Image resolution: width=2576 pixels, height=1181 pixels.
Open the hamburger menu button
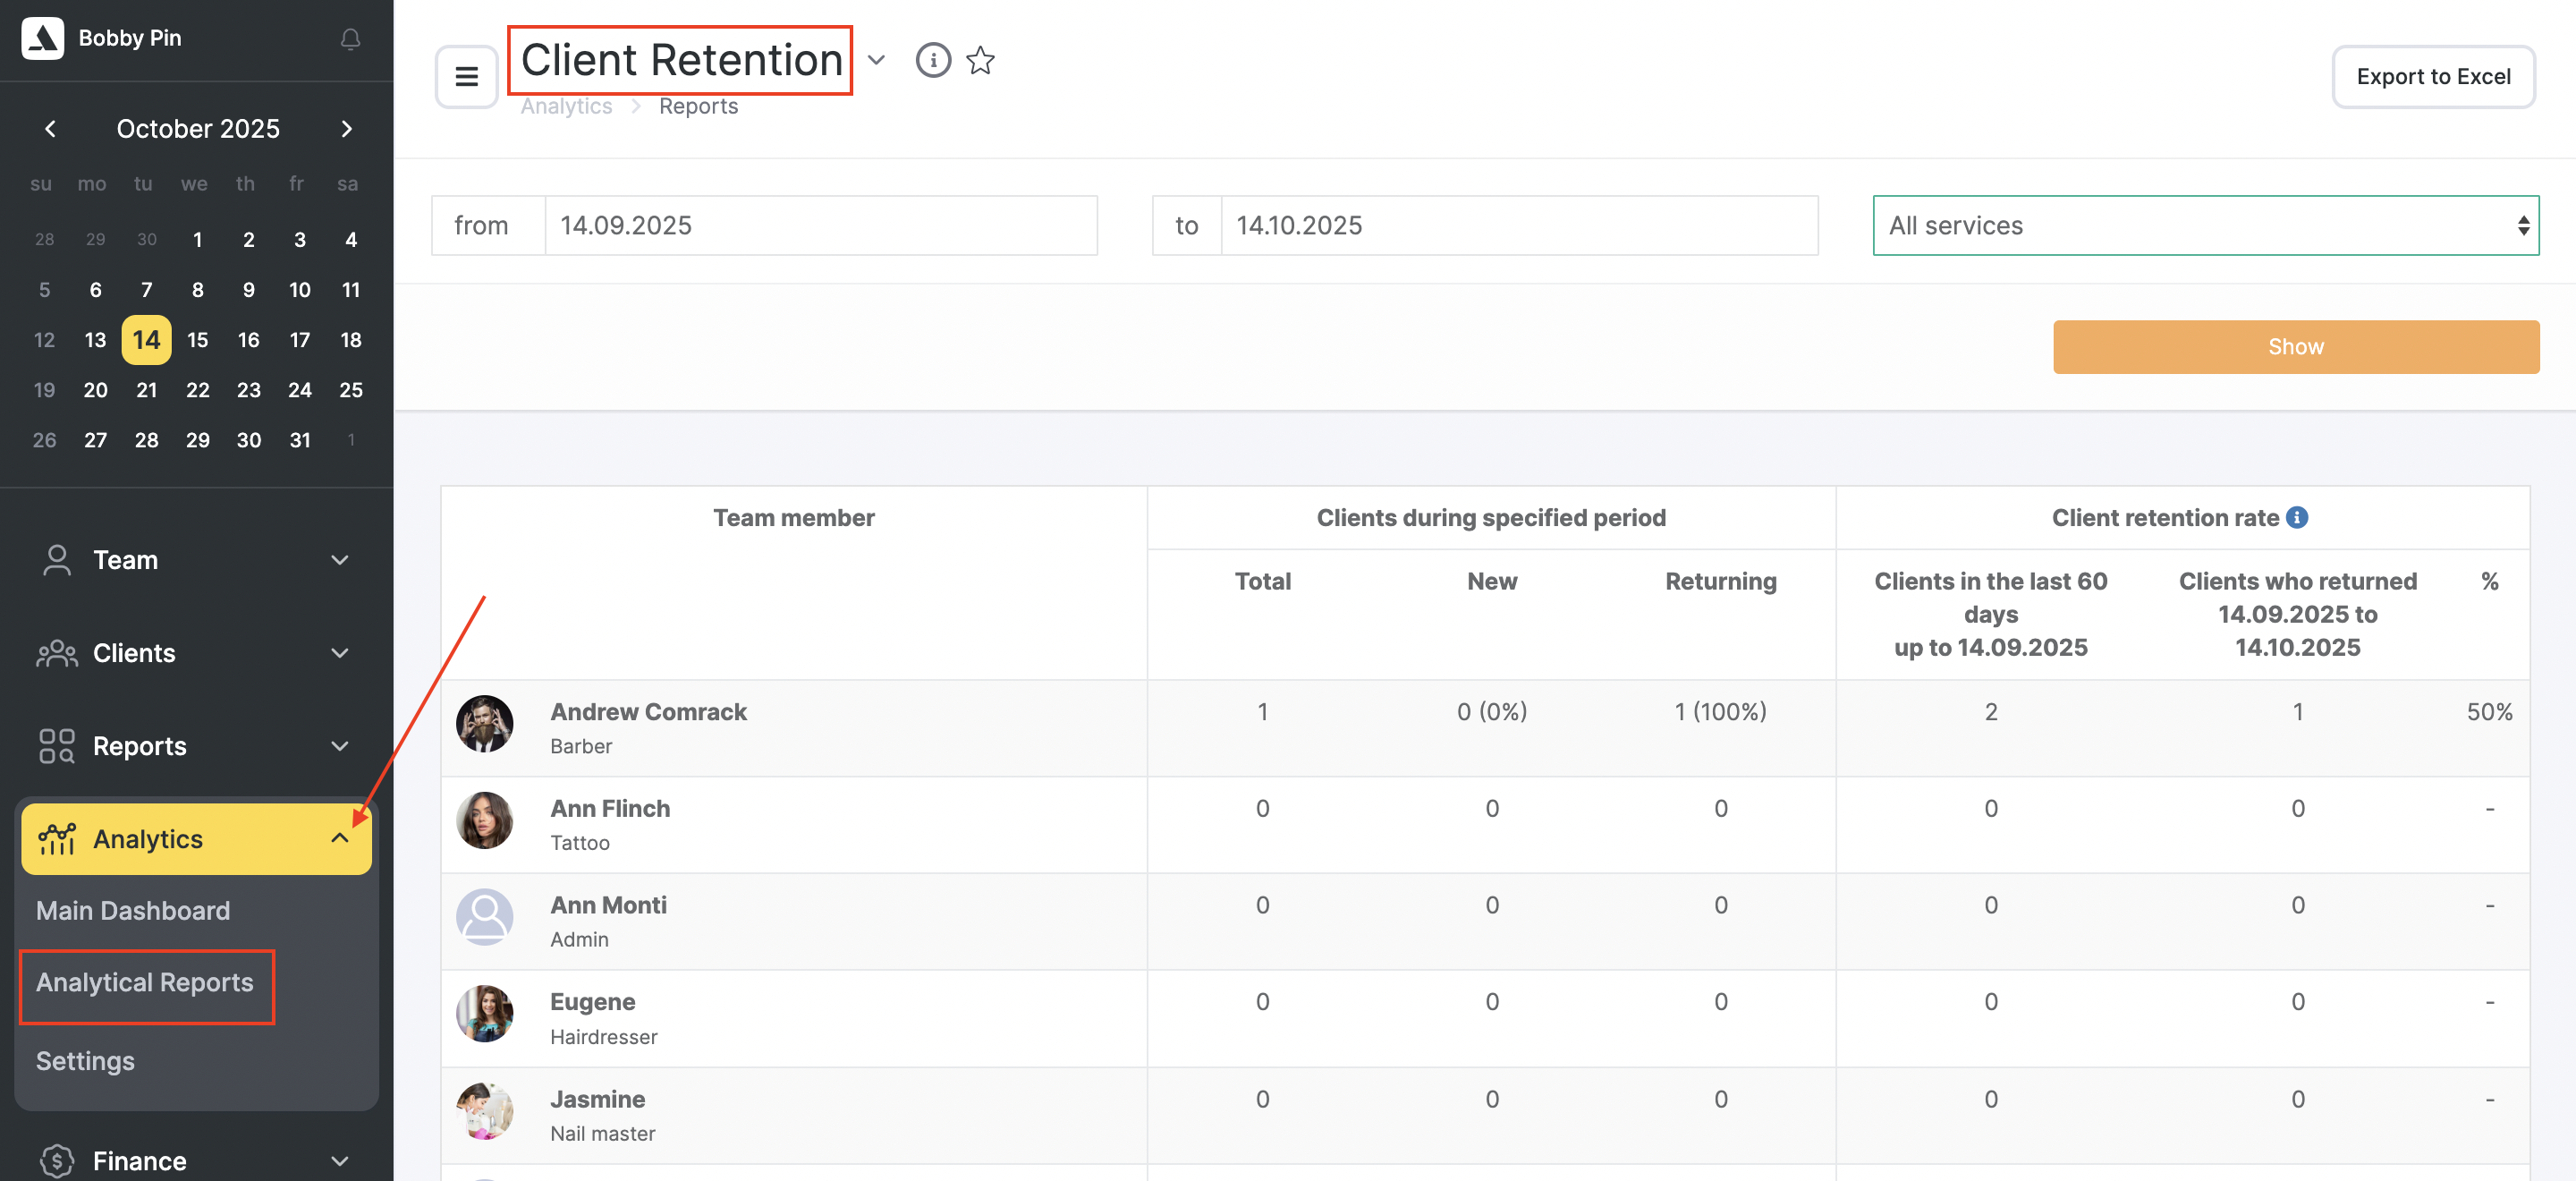tap(466, 77)
